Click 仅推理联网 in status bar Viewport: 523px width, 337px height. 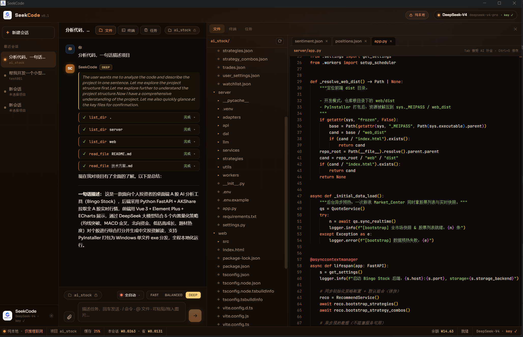[34, 331]
